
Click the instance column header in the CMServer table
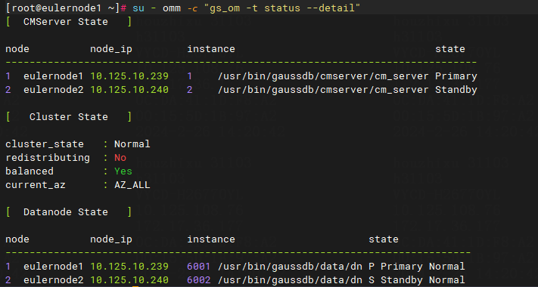[x=211, y=49]
